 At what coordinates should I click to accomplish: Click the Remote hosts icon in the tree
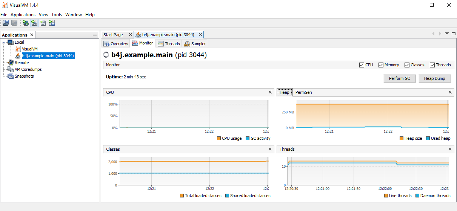[x=11, y=63]
